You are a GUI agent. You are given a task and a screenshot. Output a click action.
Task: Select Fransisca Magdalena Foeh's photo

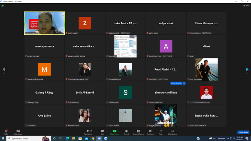85,69
